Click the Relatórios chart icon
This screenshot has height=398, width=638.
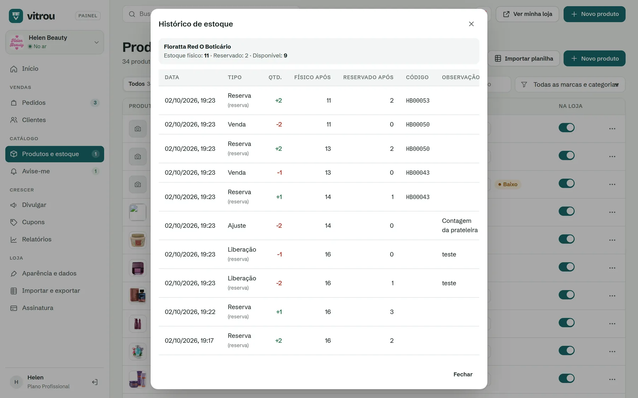14,240
